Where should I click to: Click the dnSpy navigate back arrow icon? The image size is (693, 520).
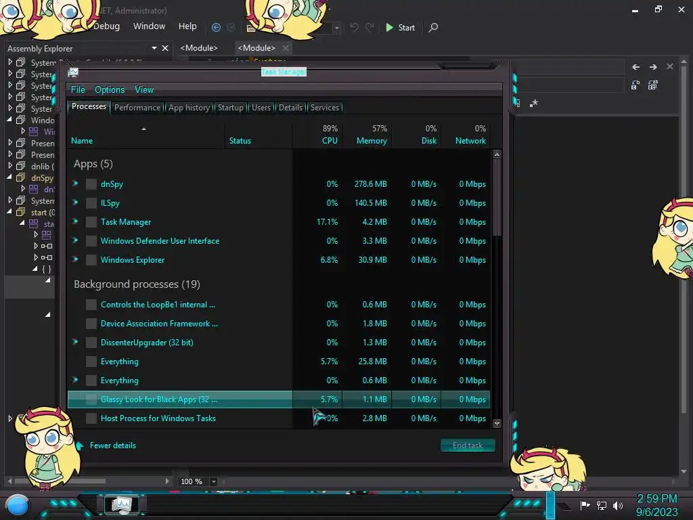point(216,27)
